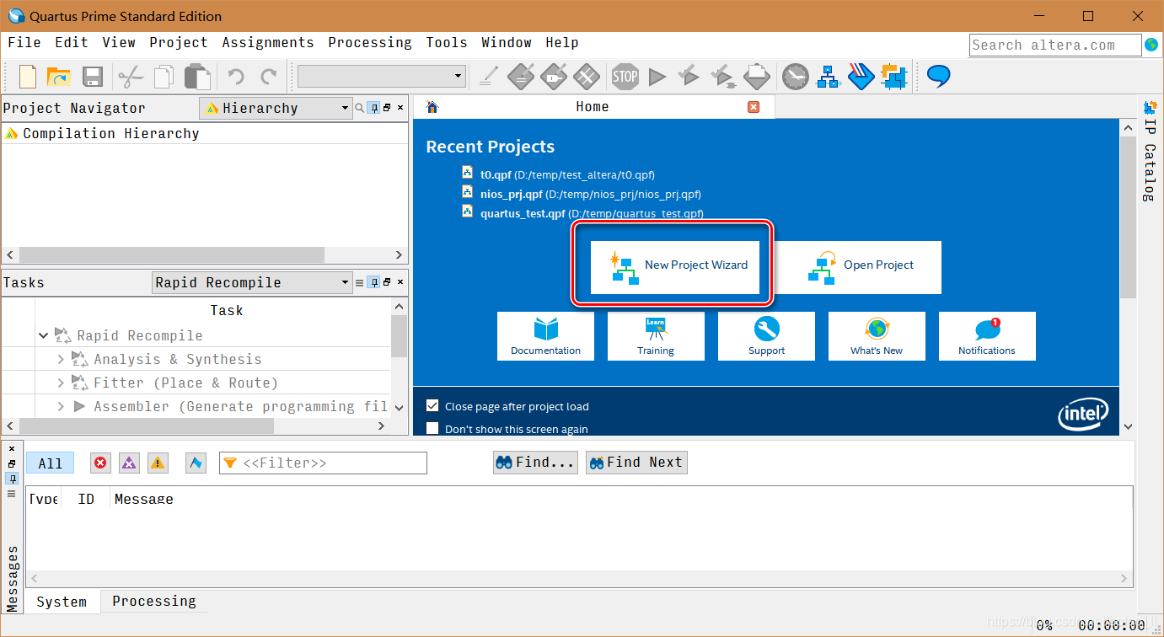This screenshot has width=1164, height=637.
Task: Close the Home tab
Action: coord(754,107)
